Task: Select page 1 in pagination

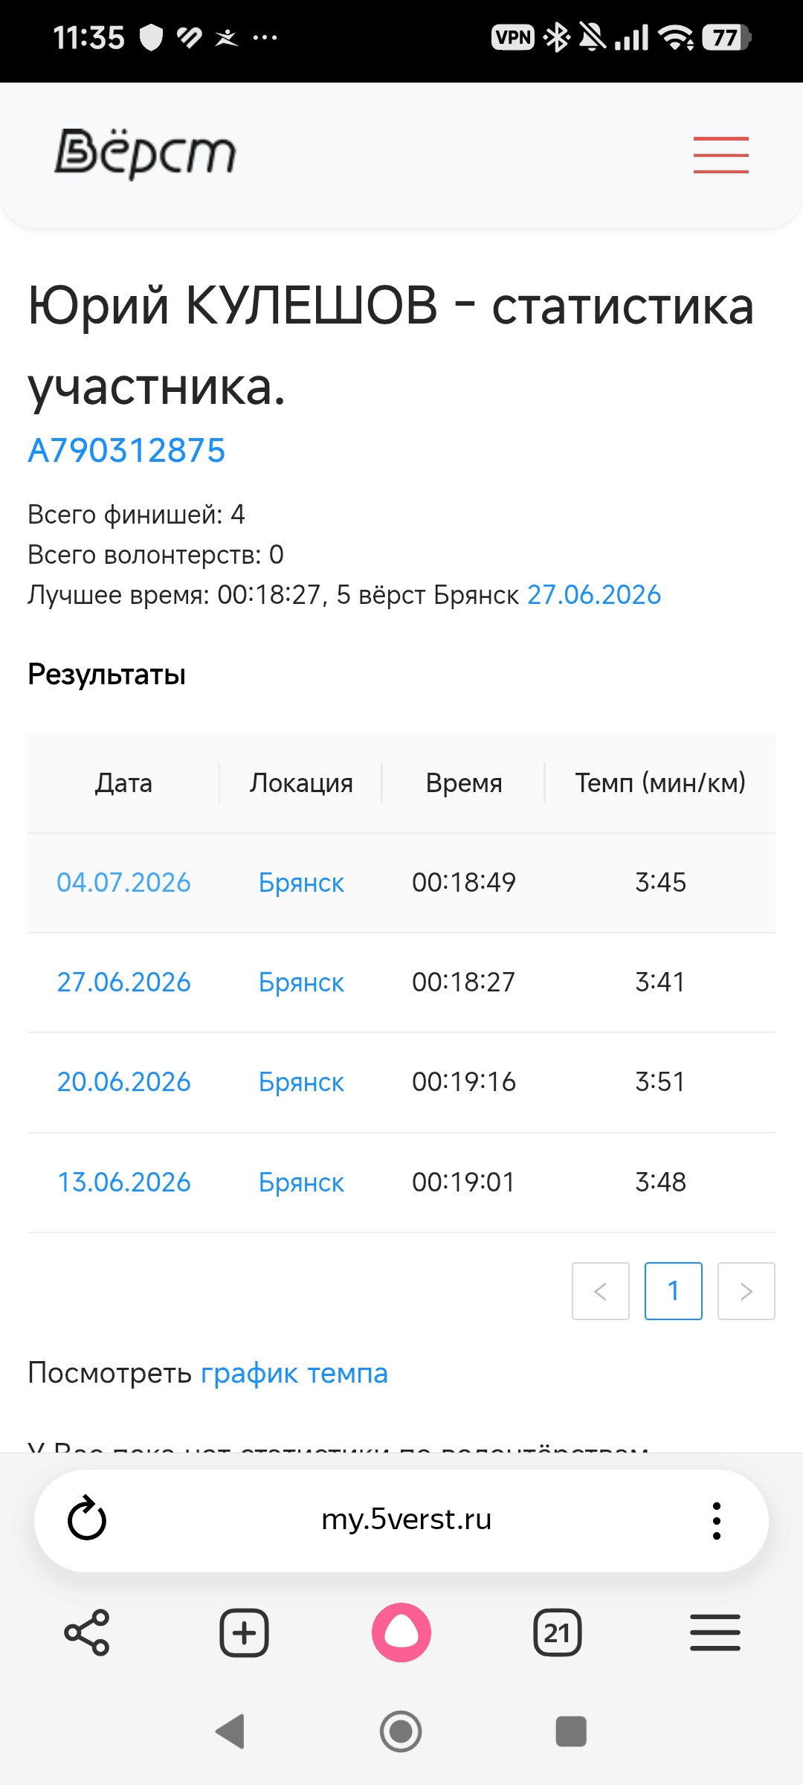Action: click(x=674, y=1291)
